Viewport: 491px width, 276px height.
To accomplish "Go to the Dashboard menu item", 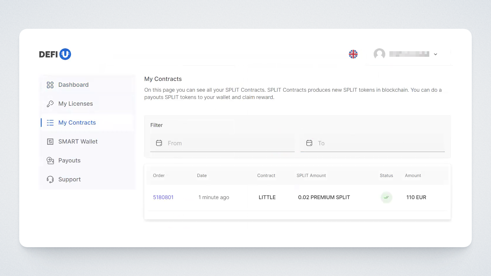I will click(73, 85).
